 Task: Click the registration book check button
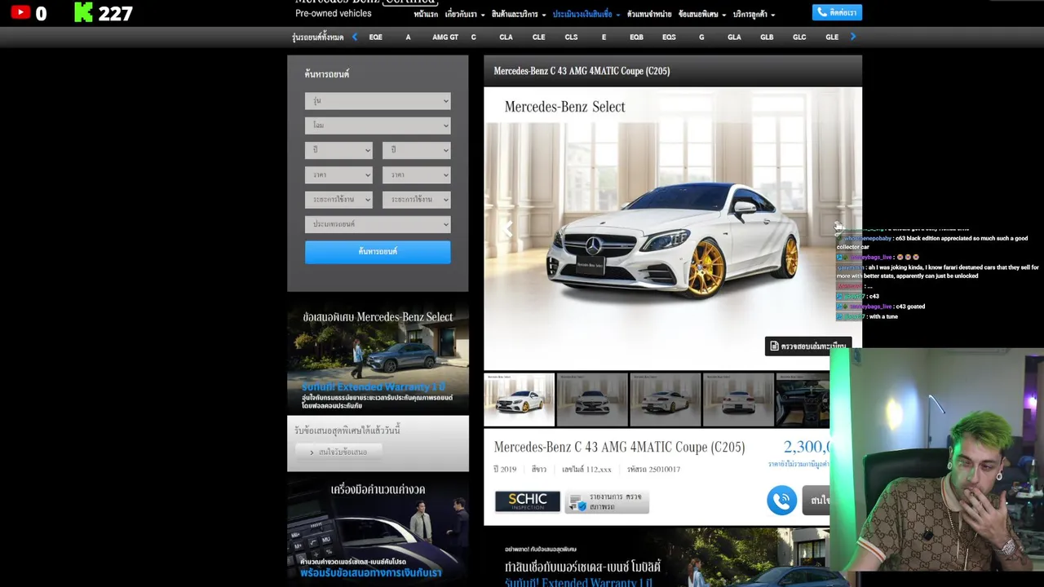tap(807, 346)
